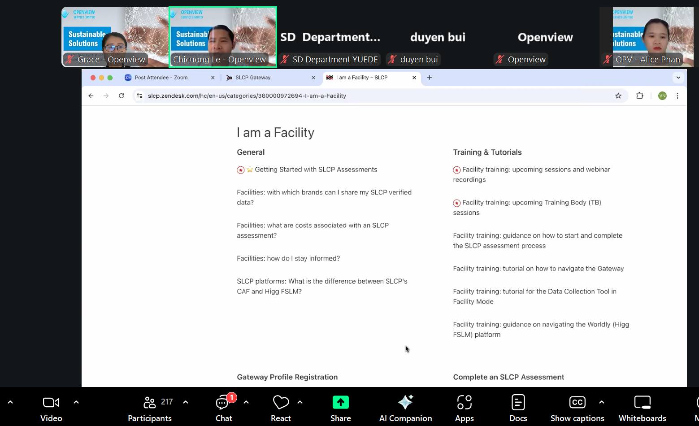
Task: Open Chrome three-dot menu
Action: click(x=677, y=96)
